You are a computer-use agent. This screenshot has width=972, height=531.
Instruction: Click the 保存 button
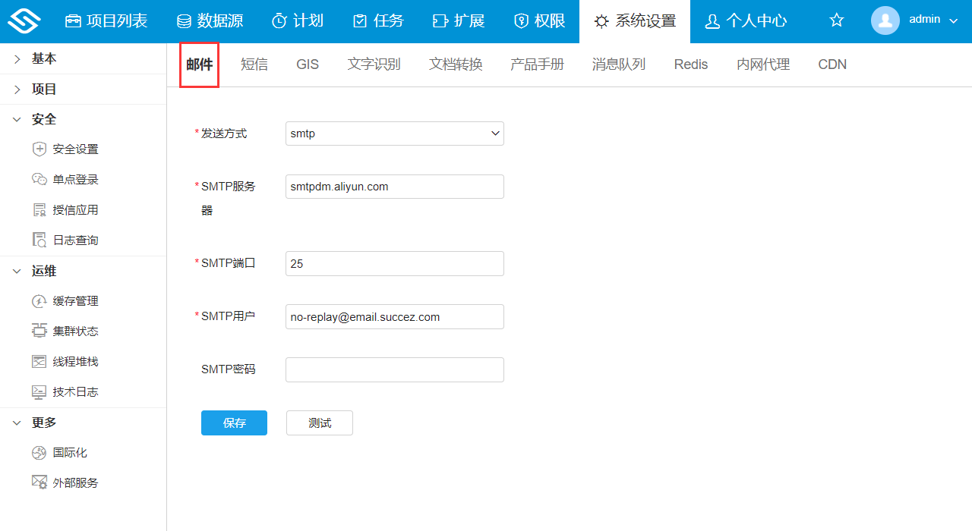point(234,423)
